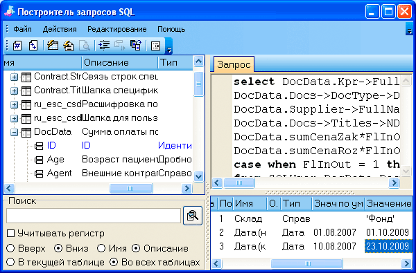Expand the Contract.Tit tree node
The height and width of the screenshot is (273, 416).
click(14, 91)
